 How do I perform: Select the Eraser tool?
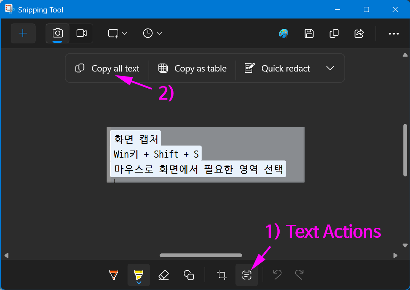[164, 275]
